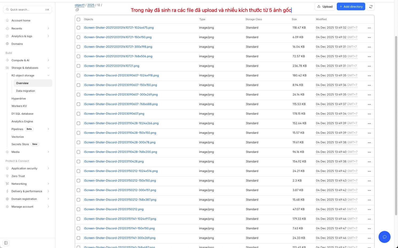Screen dimensions: 398x248
Task: Check iScreen-Shoter-20251203131610721-1024x675.png row
Action: pos(78,28)
